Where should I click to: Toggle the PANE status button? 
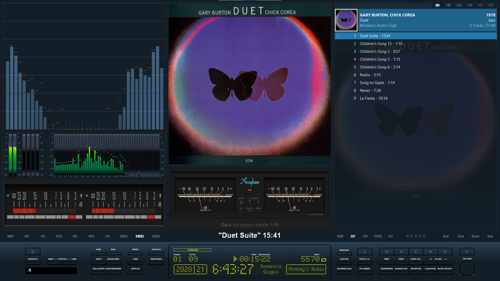click(x=55, y=263)
